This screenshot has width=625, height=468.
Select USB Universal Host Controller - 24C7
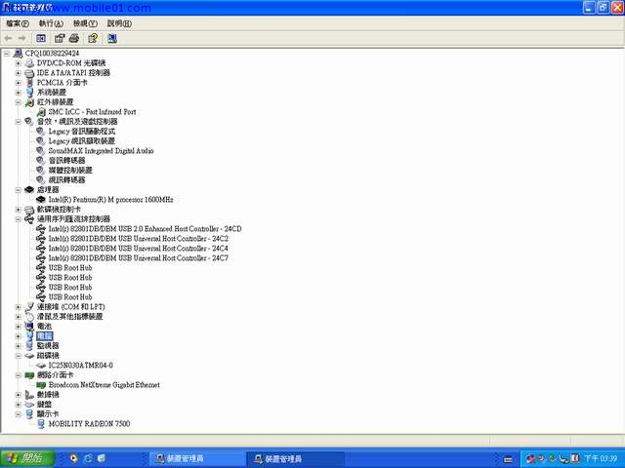(x=139, y=257)
